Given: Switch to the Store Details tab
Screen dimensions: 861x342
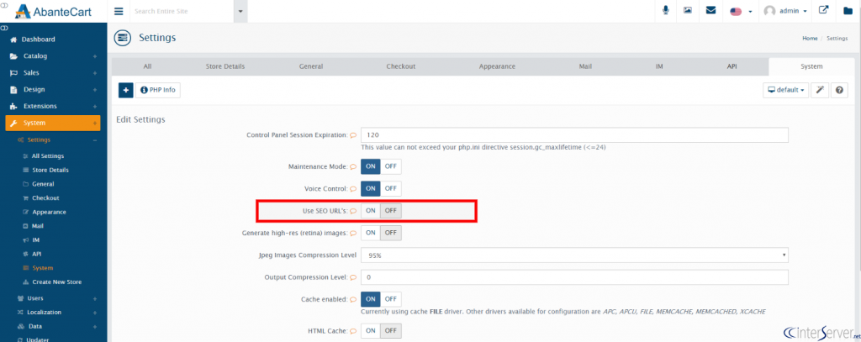Looking at the screenshot, I should click(x=225, y=66).
